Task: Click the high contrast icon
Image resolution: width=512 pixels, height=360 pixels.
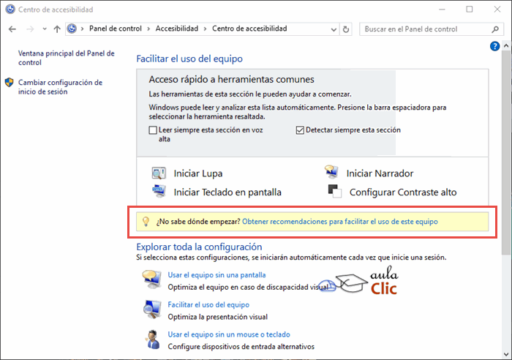Action: [334, 192]
